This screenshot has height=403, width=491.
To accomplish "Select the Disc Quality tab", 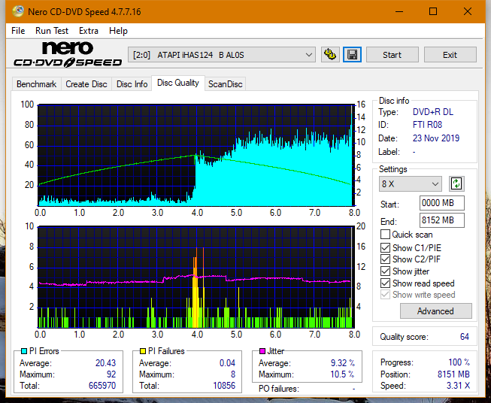I will click(178, 83).
